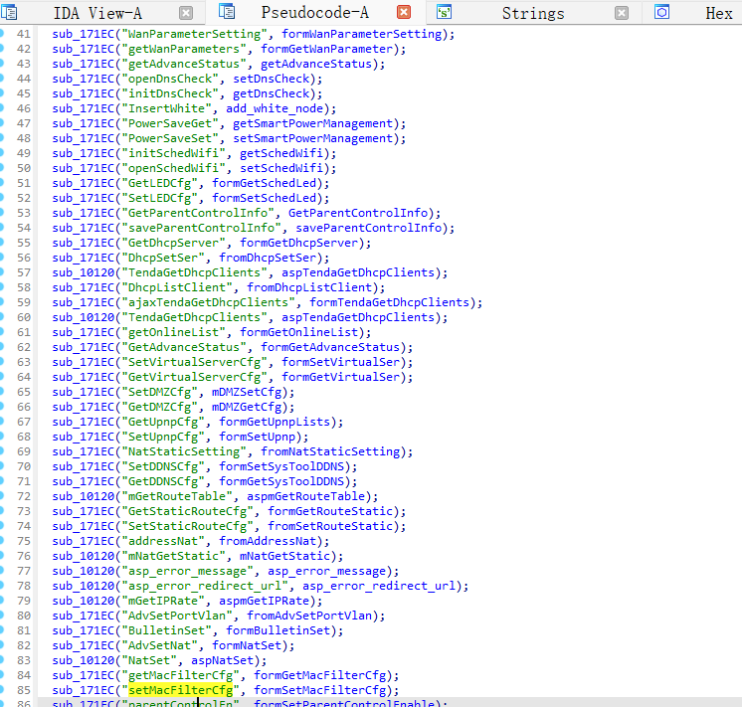The width and height of the screenshot is (742, 707).
Task: Close the IDA View-A tab
Action: pyautogui.click(x=186, y=13)
